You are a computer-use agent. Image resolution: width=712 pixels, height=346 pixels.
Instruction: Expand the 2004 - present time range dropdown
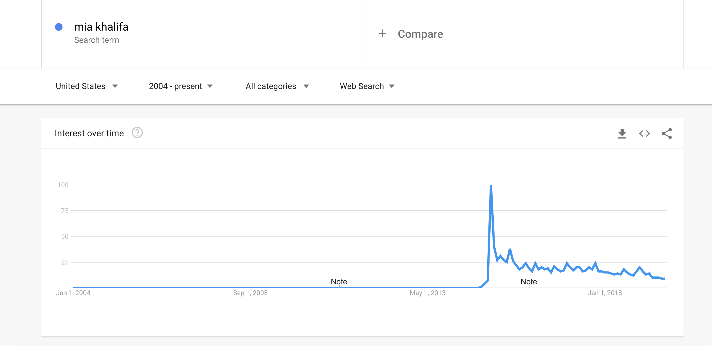point(181,86)
